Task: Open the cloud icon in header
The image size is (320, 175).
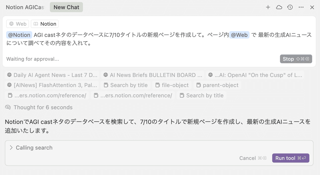Action: (279, 7)
